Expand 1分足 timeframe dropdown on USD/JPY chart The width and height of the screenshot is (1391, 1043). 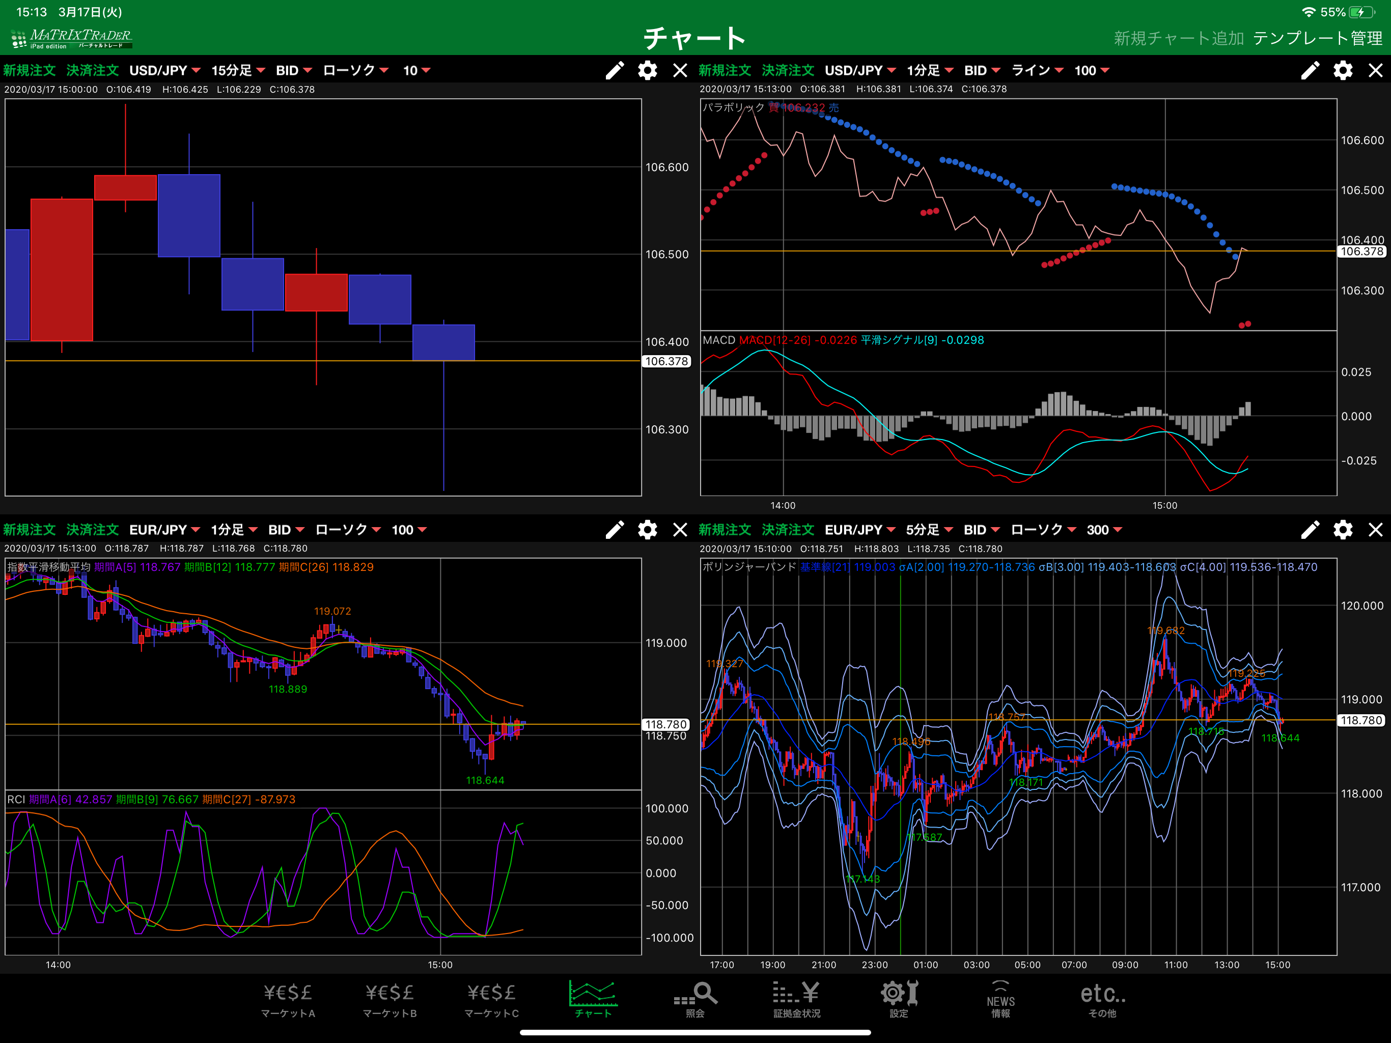point(930,70)
